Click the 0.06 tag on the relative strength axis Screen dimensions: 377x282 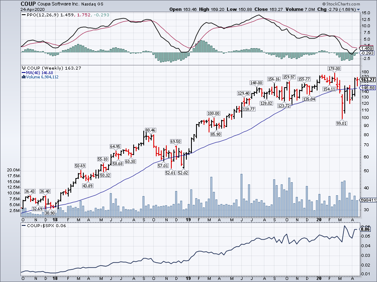coord(365,229)
